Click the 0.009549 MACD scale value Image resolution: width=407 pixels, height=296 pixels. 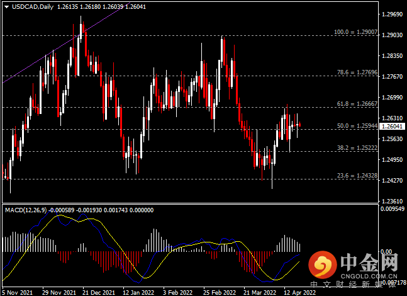(393, 208)
